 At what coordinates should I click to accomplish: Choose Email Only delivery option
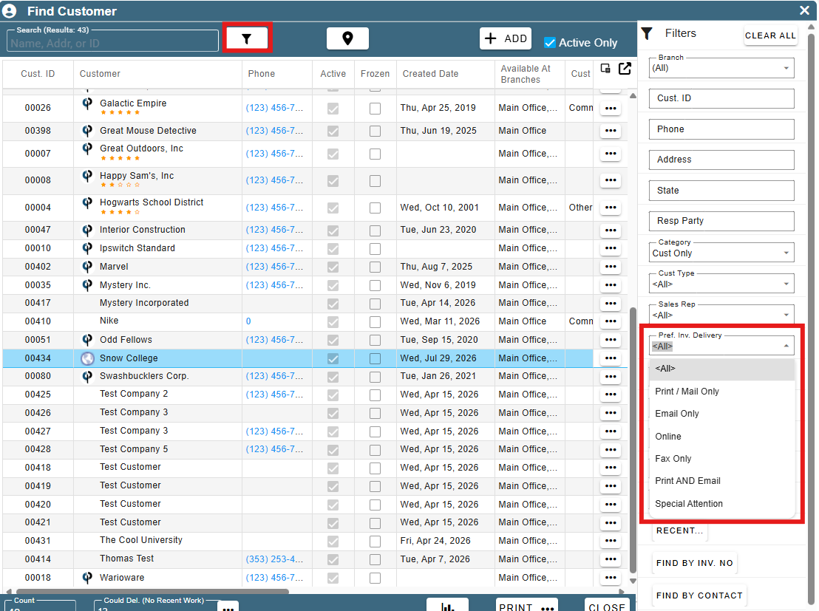click(x=721, y=414)
